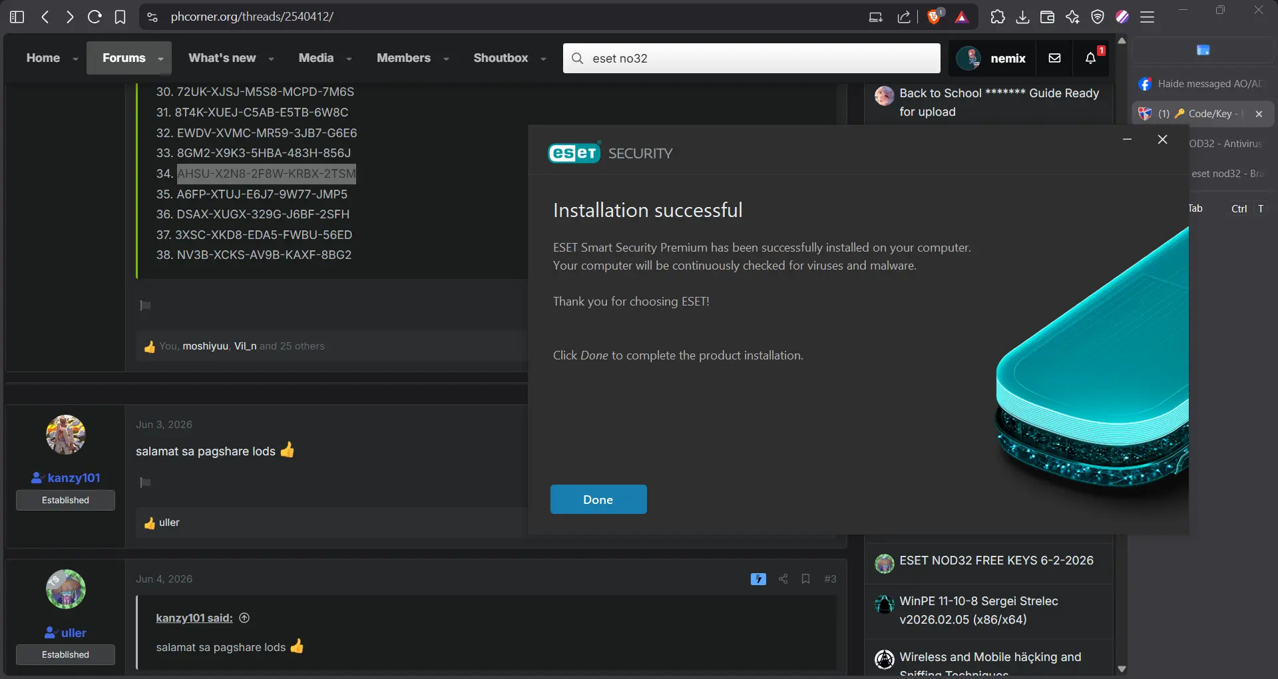The height and width of the screenshot is (679, 1278).
Task: Share post #3 using its share icon
Action: (783, 579)
